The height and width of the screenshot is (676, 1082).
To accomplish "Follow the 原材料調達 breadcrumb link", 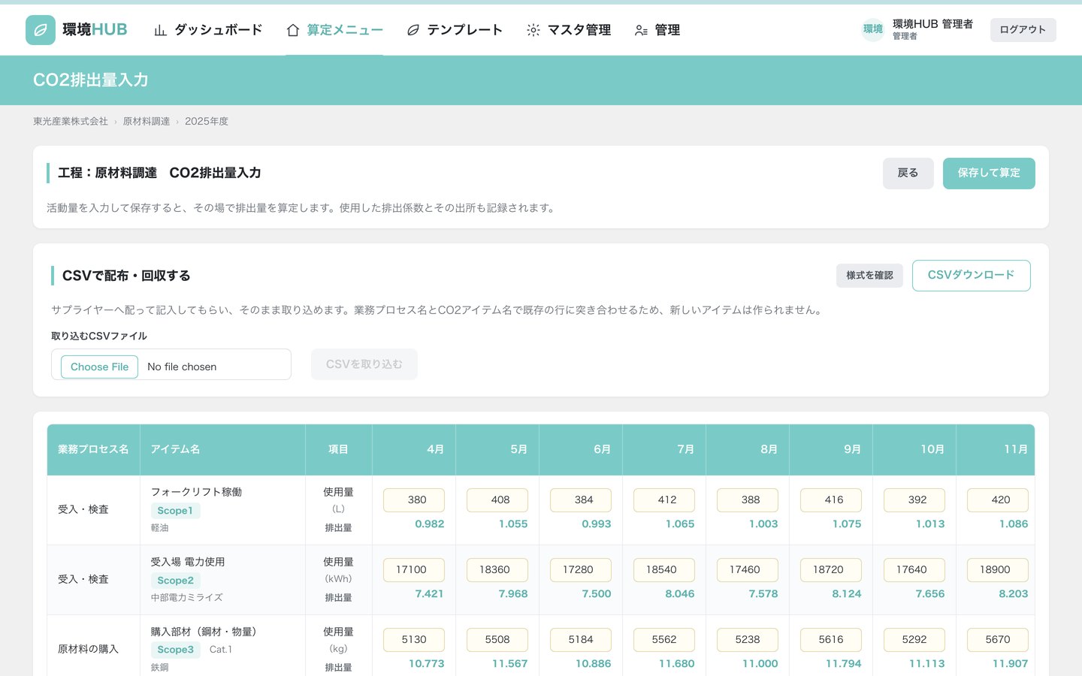I will coord(147,121).
